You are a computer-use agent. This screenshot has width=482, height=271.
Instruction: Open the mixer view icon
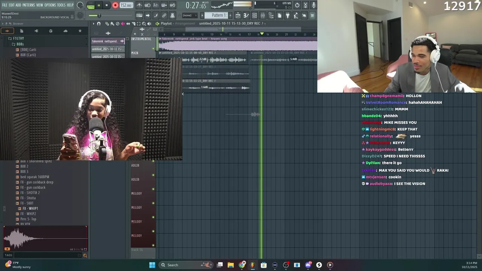pyautogui.click(x=263, y=15)
